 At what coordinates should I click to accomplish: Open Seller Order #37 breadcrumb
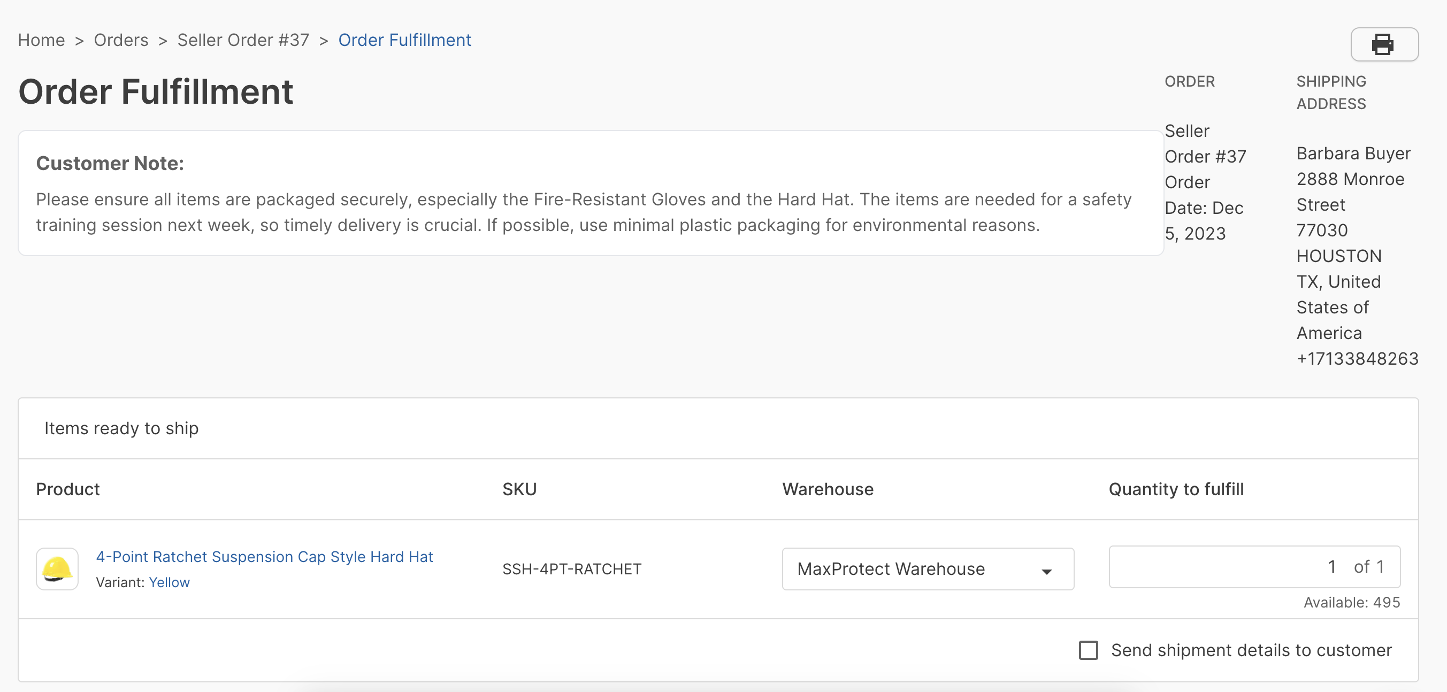click(243, 40)
